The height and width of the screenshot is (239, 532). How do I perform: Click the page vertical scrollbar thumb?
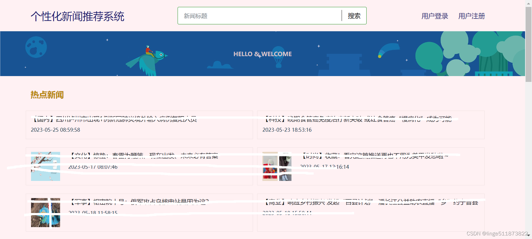528,44
